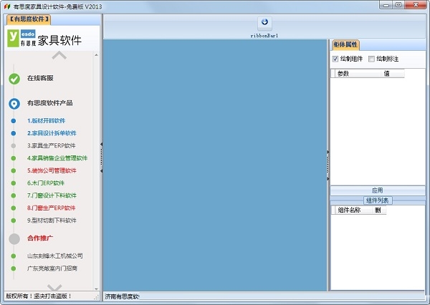Click the app icon in title bar
The height and width of the screenshot is (305, 430).
7,6
